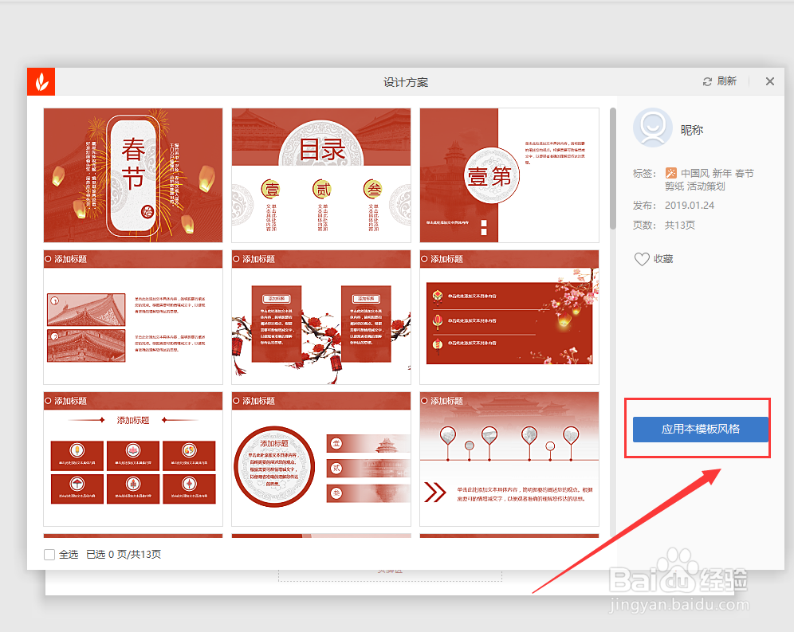Select the 春节 cover slide for inclusion
794x632 pixels.
132,175
